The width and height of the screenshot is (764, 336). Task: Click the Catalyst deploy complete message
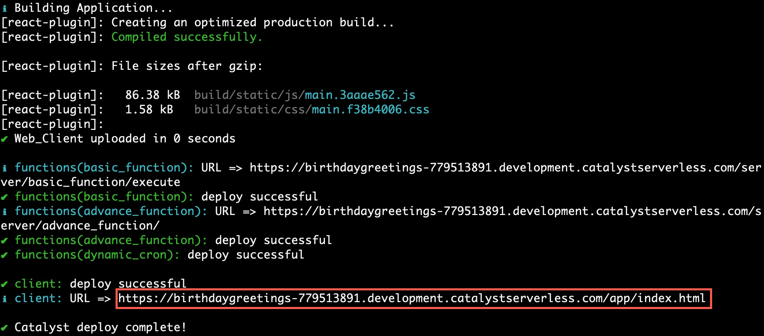100,327
